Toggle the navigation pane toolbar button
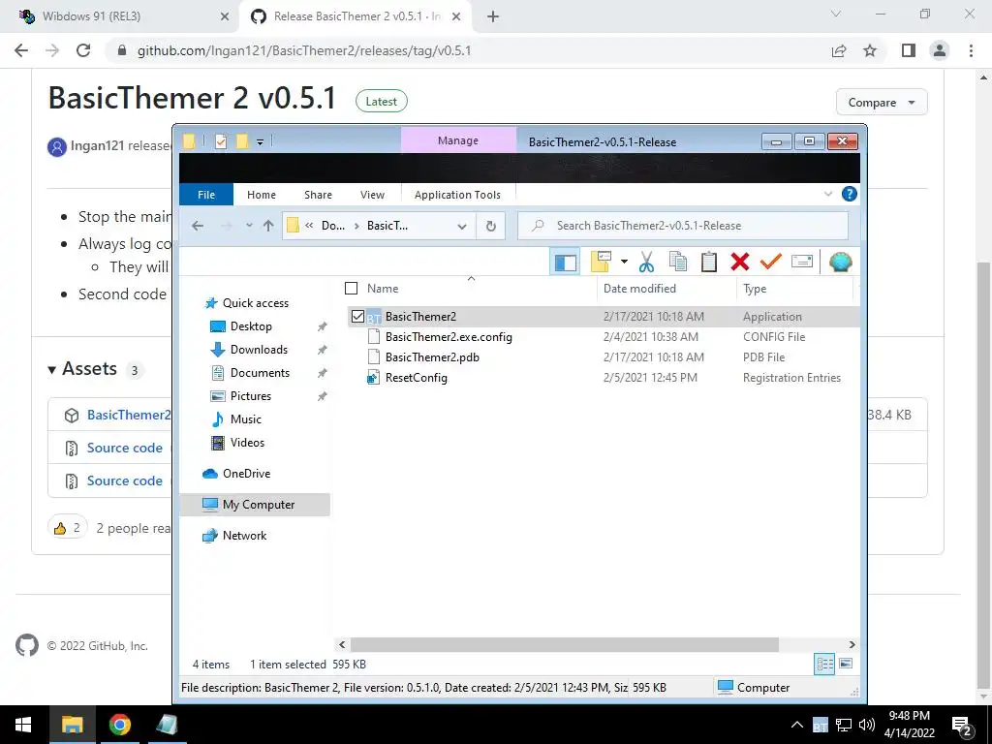This screenshot has height=744, width=992. (565, 262)
